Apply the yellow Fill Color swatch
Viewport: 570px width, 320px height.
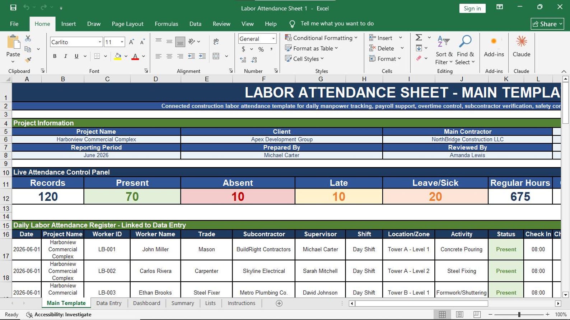pos(118,56)
